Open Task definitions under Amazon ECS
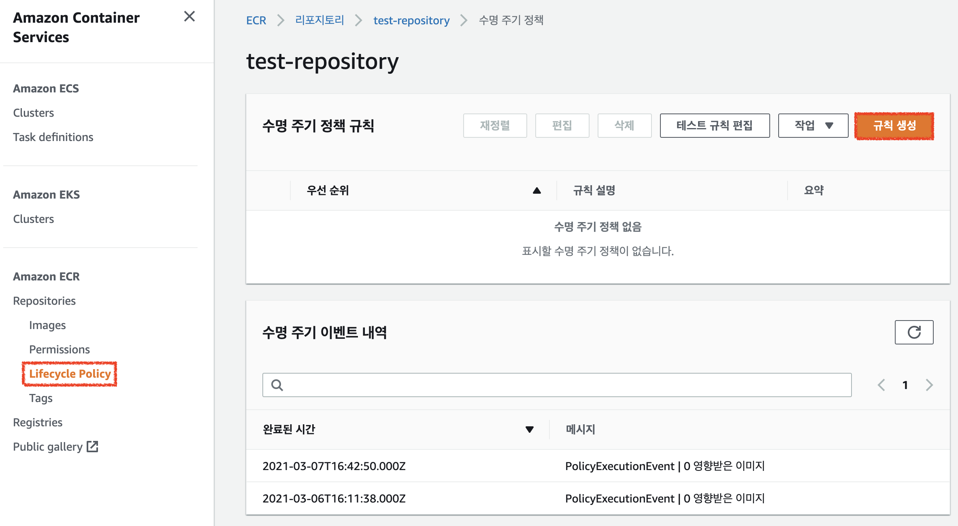Image resolution: width=958 pixels, height=526 pixels. pyautogui.click(x=53, y=137)
